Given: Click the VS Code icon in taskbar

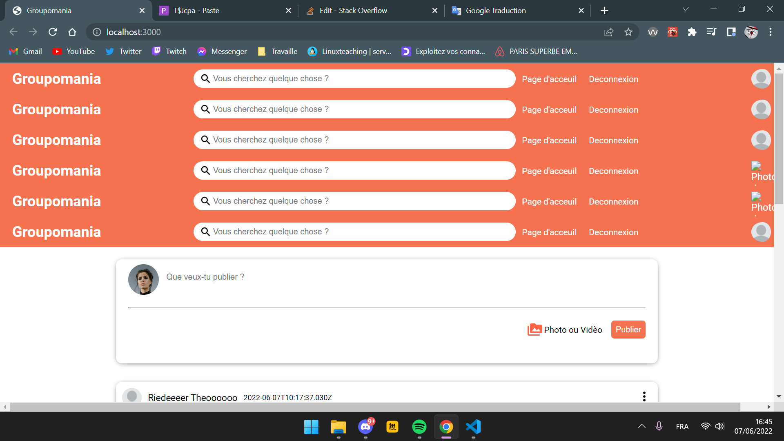Looking at the screenshot, I should pos(472,426).
